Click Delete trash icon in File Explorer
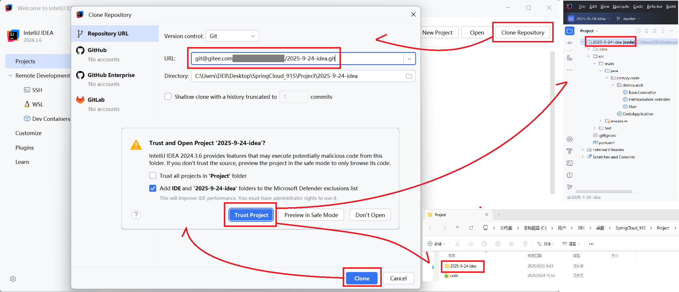679x292 pixels. click(x=525, y=244)
